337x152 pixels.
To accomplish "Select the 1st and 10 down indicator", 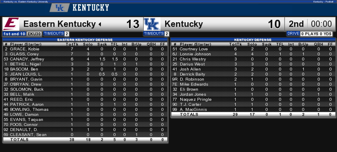I will [x=14, y=34].
